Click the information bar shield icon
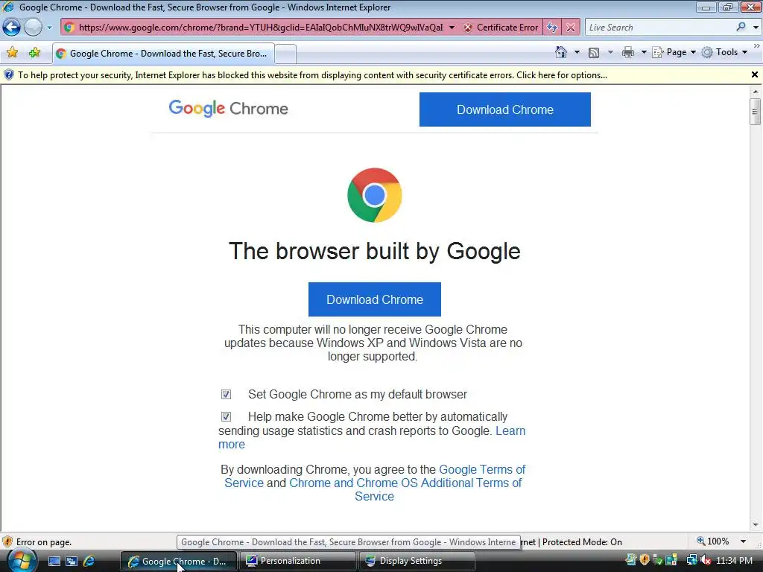Image resolution: width=763 pixels, height=572 pixels. coord(8,75)
